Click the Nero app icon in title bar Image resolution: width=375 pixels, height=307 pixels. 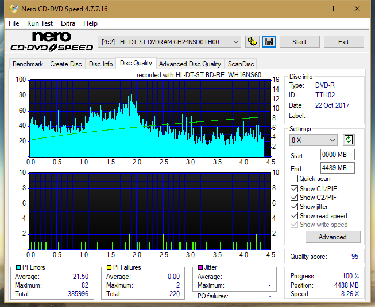point(14,9)
